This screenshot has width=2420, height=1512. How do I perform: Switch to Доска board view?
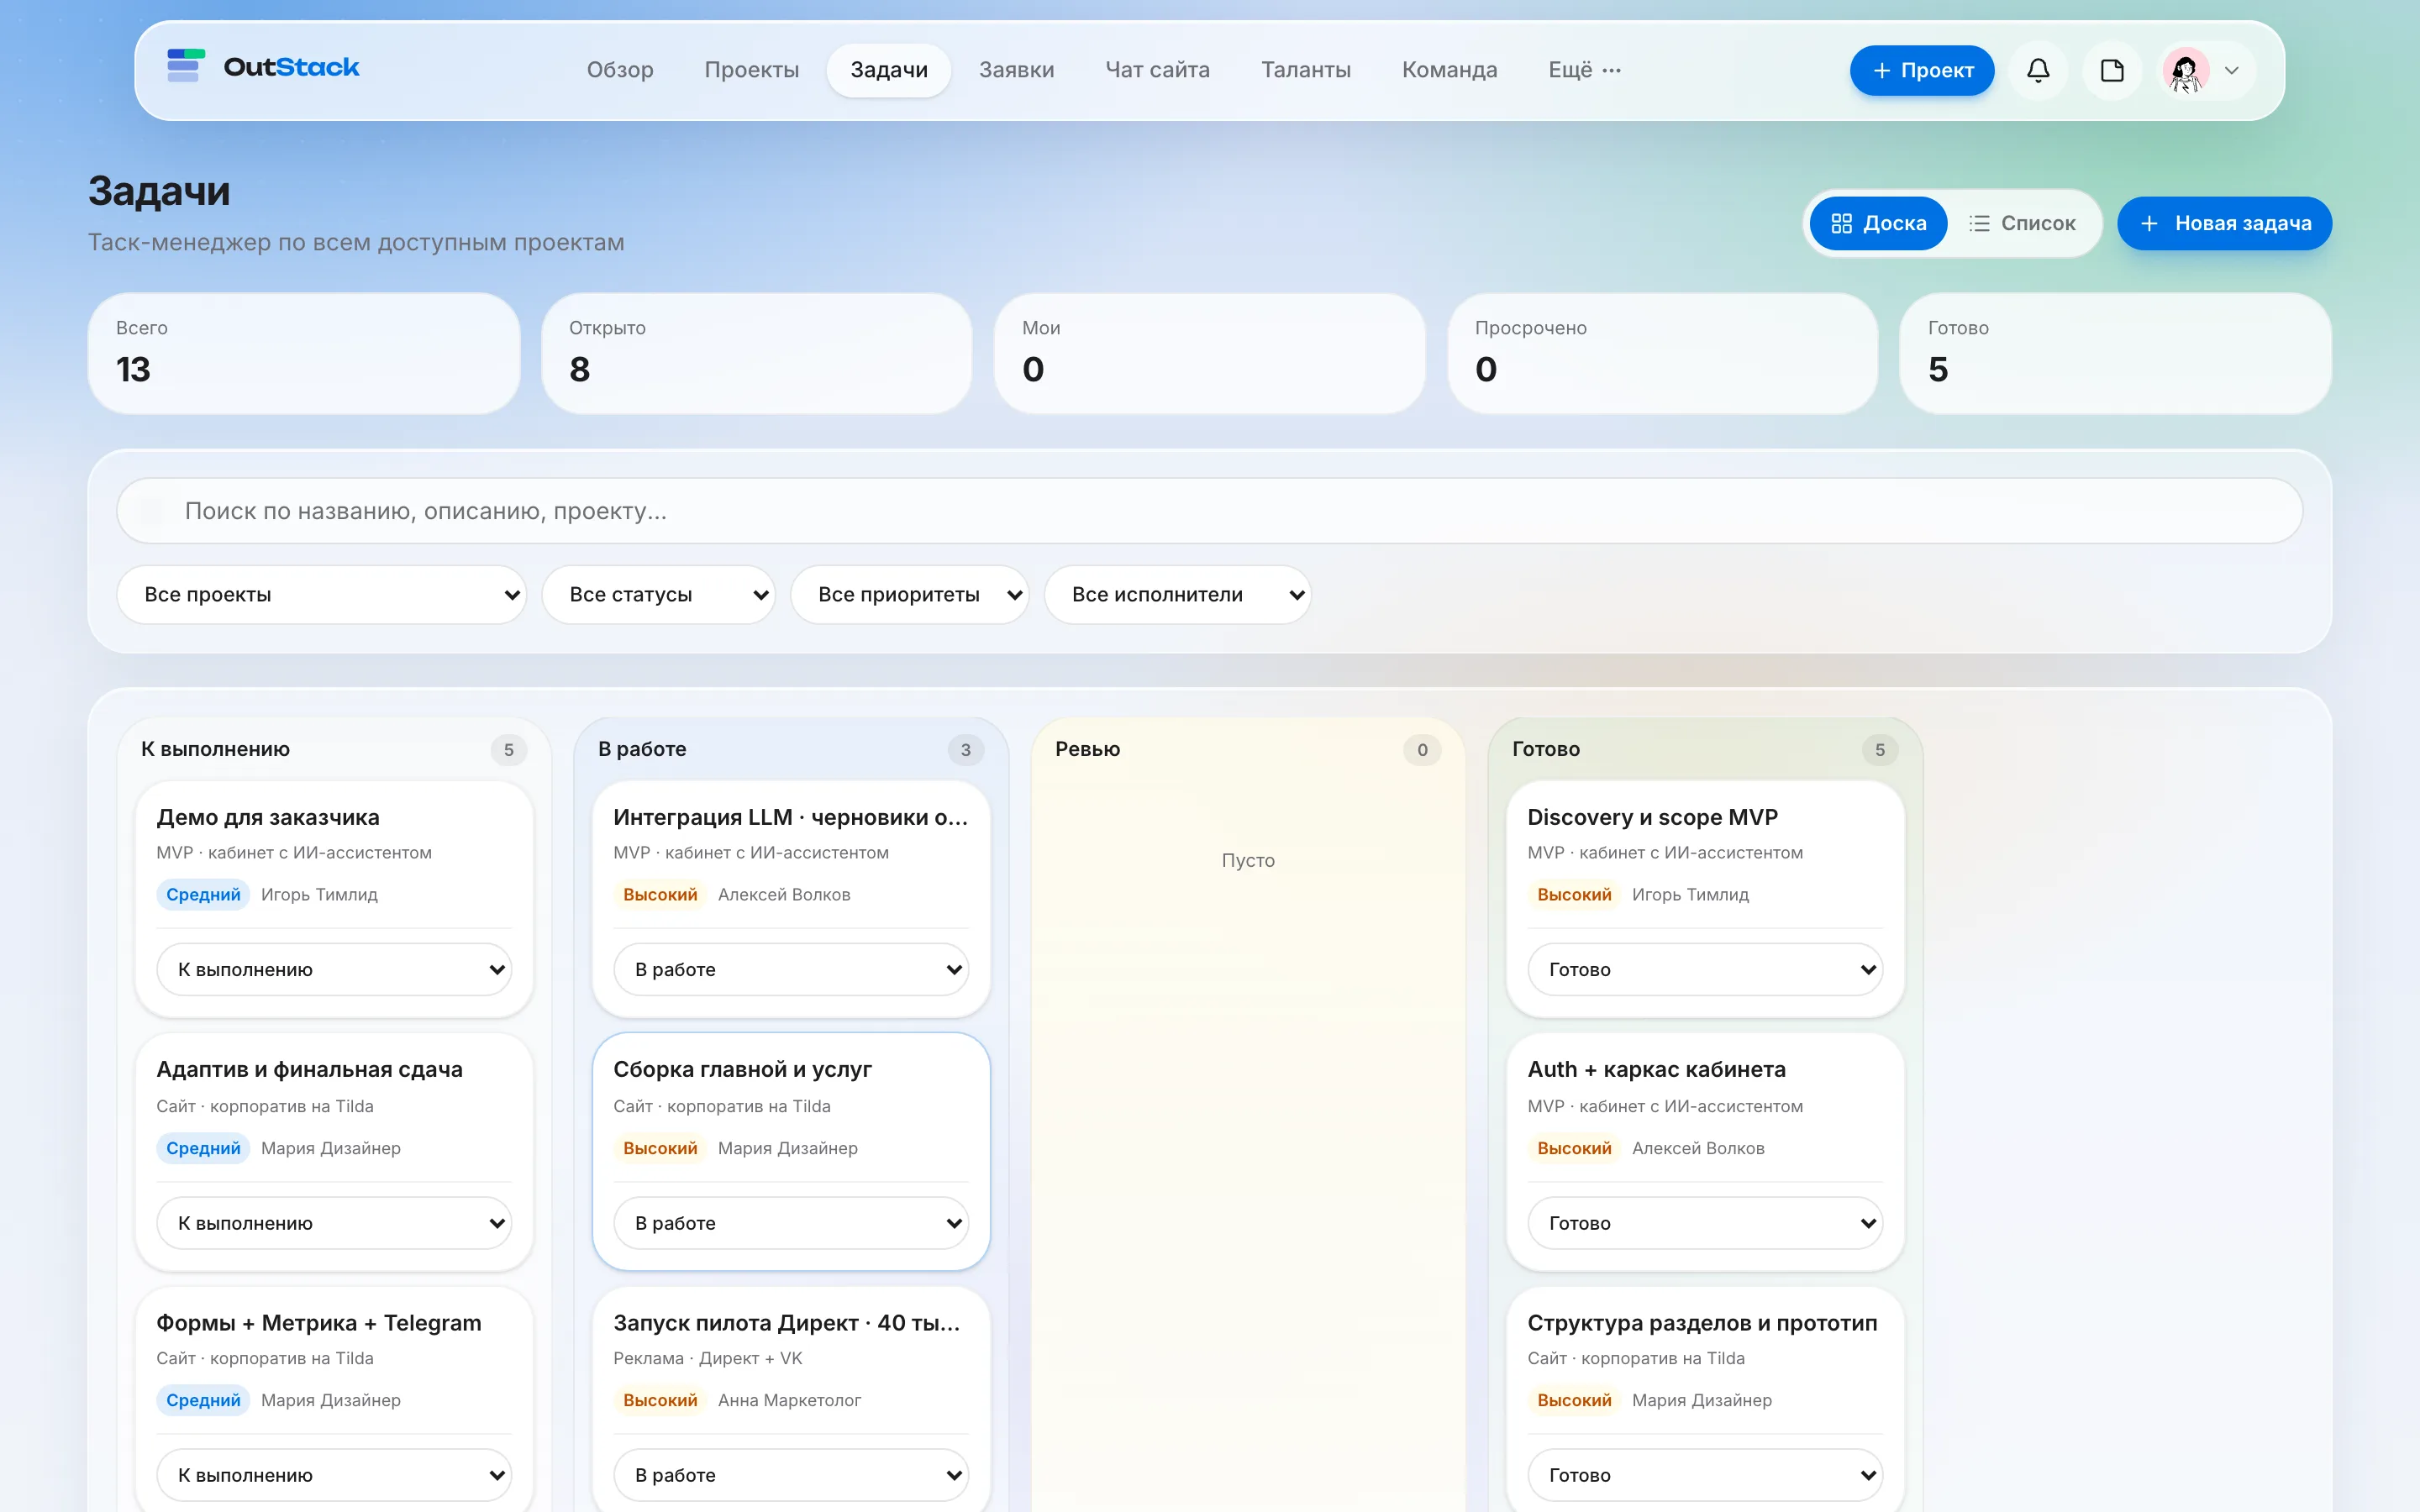pos(1879,223)
